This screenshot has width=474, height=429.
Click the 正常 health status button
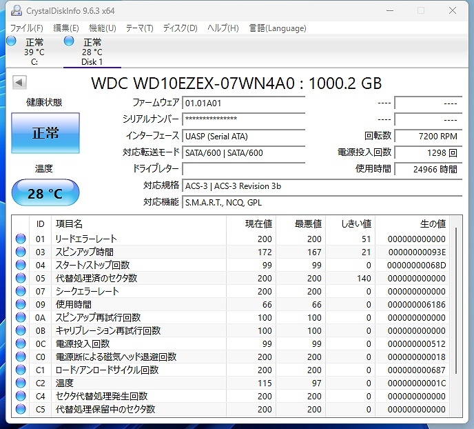45,133
